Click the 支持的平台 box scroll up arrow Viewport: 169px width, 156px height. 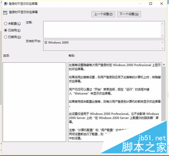coord(162,42)
